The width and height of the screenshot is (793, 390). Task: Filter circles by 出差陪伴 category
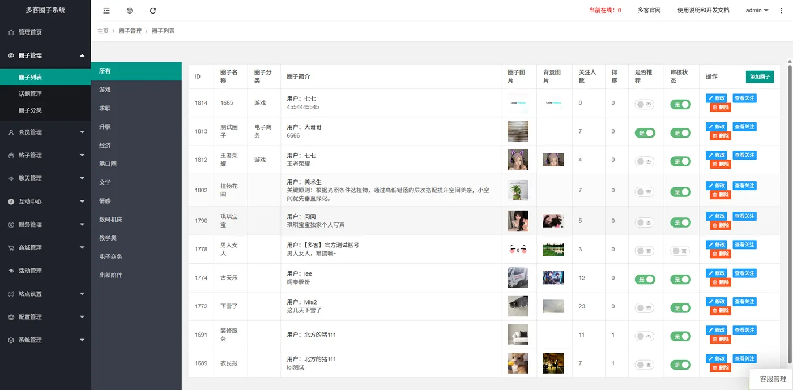click(136, 275)
